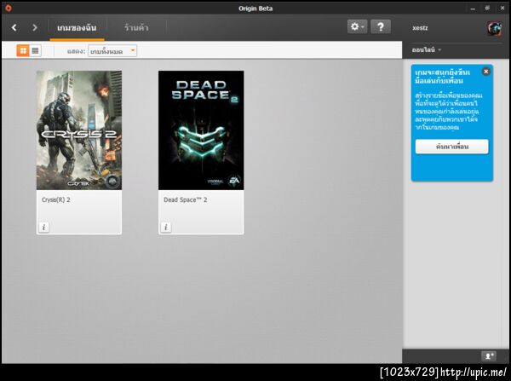The height and width of the screenshot is (381, 511).
Task: Show info for Crysis(R) 2
Action: click(43, 227)
